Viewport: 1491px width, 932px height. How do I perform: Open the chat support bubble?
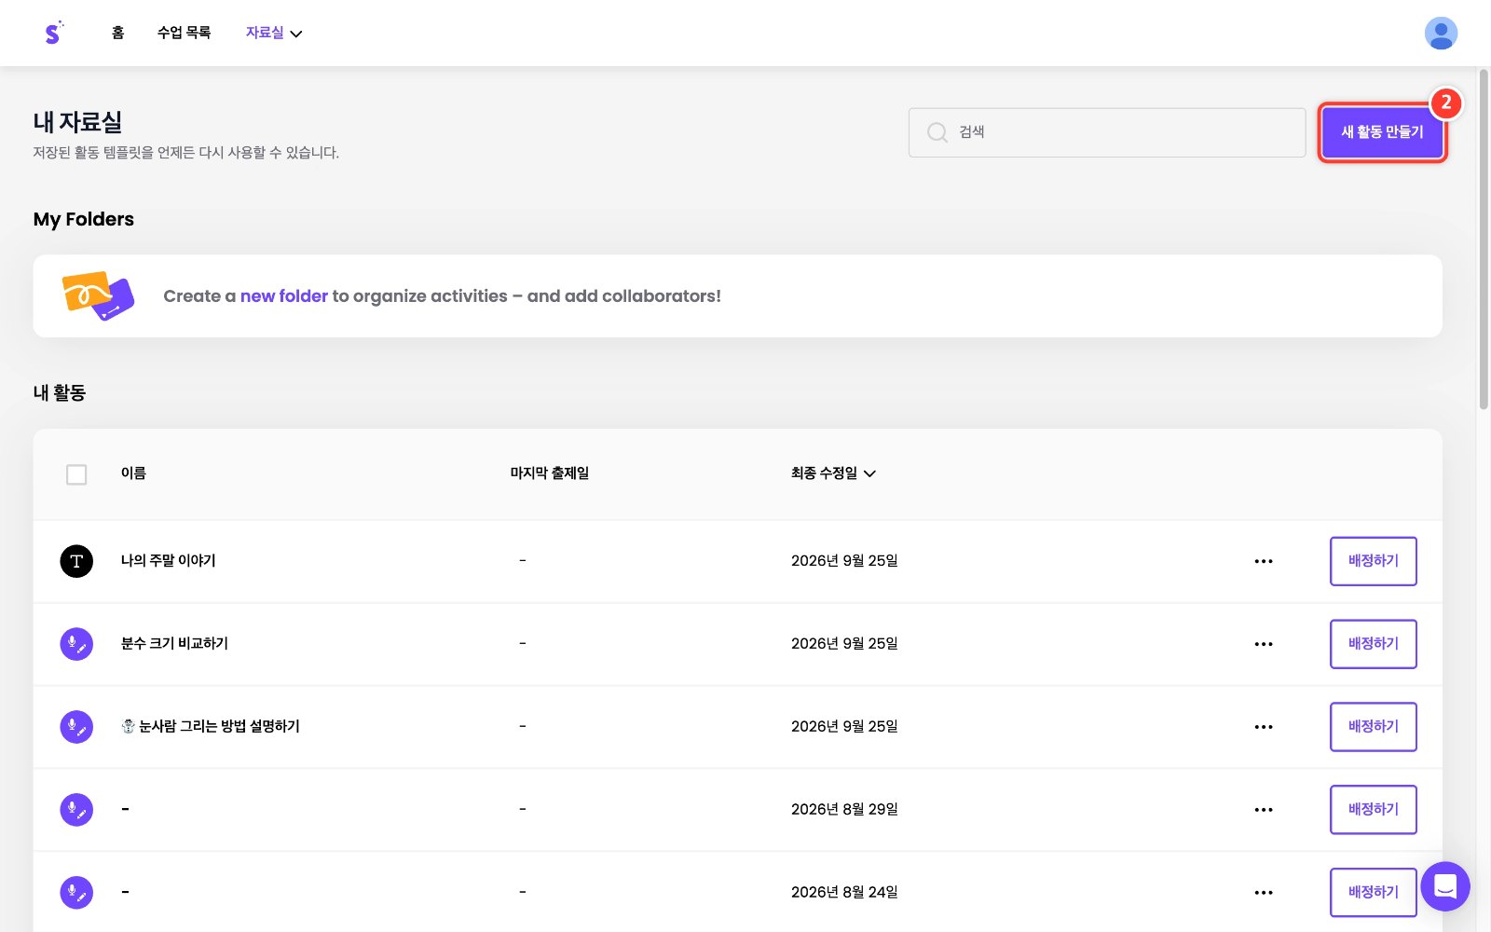[1445, 886]
